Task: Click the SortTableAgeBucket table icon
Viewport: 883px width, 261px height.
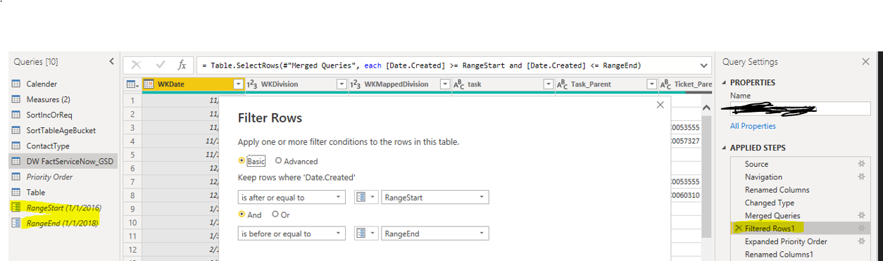Action: click(x=16, y=130)
